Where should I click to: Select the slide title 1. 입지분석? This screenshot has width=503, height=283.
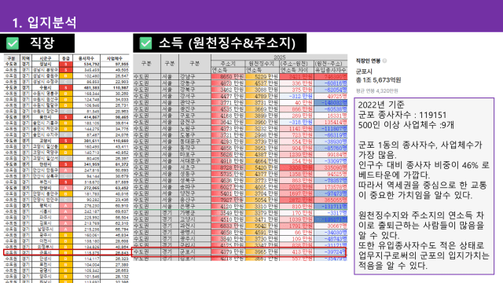44,23
